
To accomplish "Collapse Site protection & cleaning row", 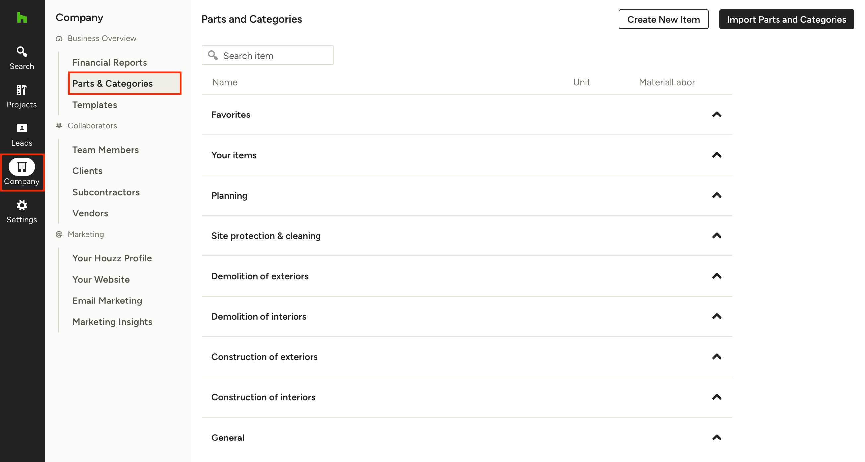I will pyautogui.click(x=716, y=236).
